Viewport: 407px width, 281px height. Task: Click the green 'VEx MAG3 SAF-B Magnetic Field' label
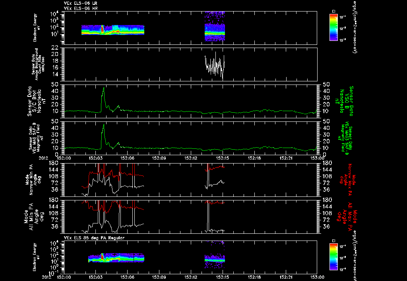[x=345, y=138]
